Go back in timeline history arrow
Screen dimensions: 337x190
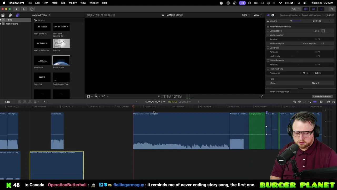coord(137,102)
